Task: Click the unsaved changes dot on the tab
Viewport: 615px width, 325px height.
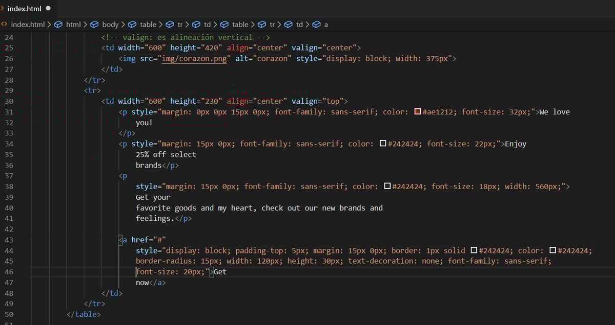Action: (x=47, y=8)
